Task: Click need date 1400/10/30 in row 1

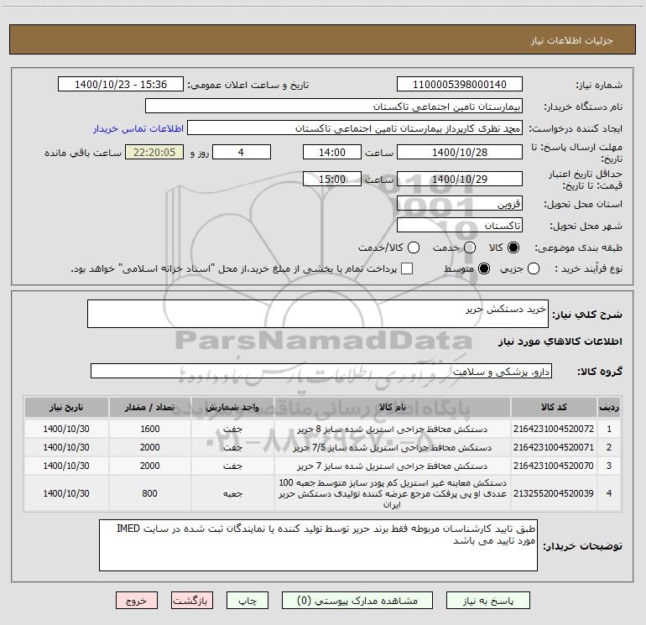Action: click(x=66, y=429)
